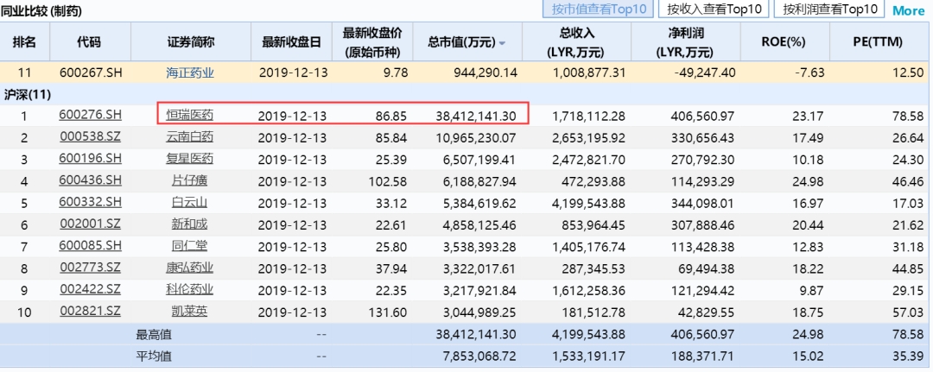Open the 复星医药 security link
Viewport: 933px width, 372px height.
[x=190, y=159]
